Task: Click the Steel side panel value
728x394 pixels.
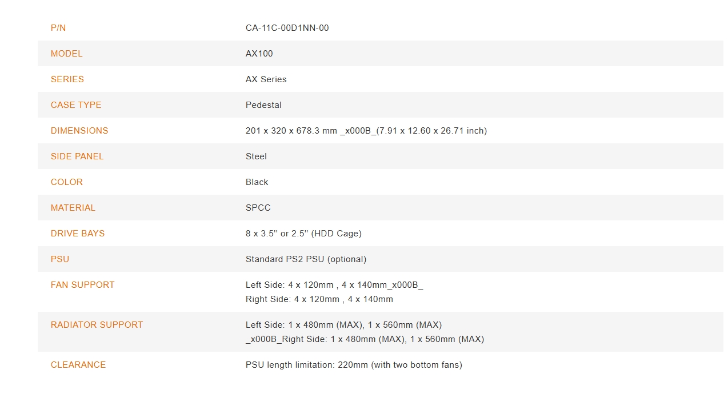Action: 256,156
